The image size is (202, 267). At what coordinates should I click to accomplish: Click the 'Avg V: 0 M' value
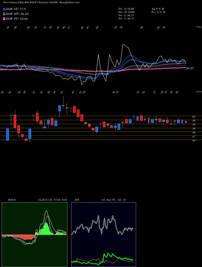[157, 9]
